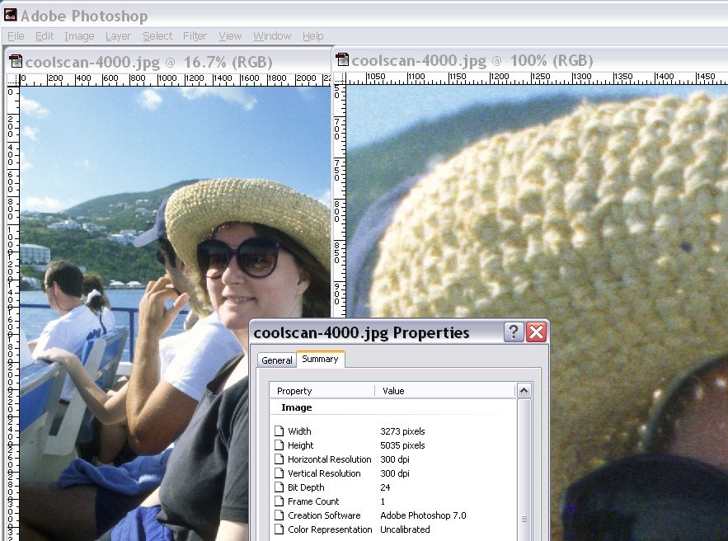
Task: Click the Adobe Photoshop application icon
Action: click(x=10, y=16)
